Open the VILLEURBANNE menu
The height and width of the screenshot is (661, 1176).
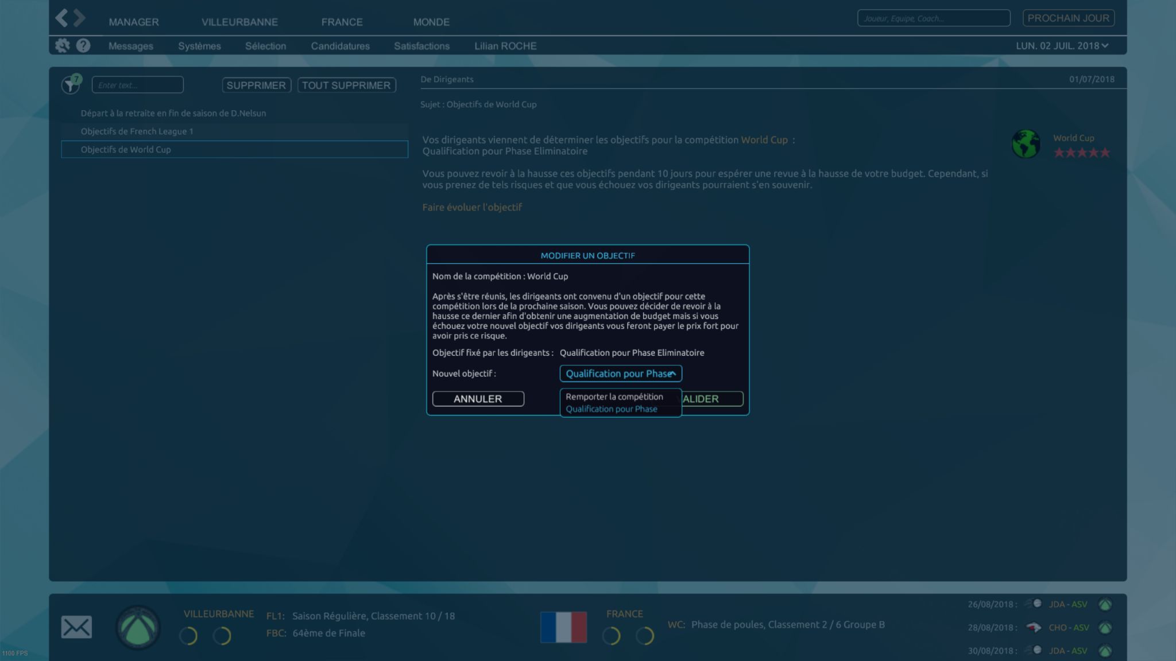(x=239, y=22)
